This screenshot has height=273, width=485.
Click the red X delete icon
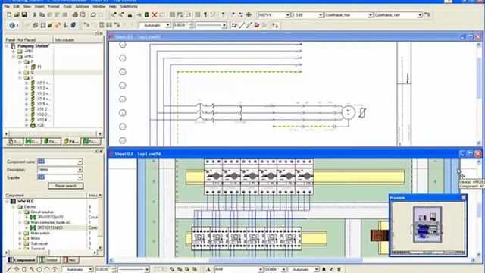click(x=155, y=15)
